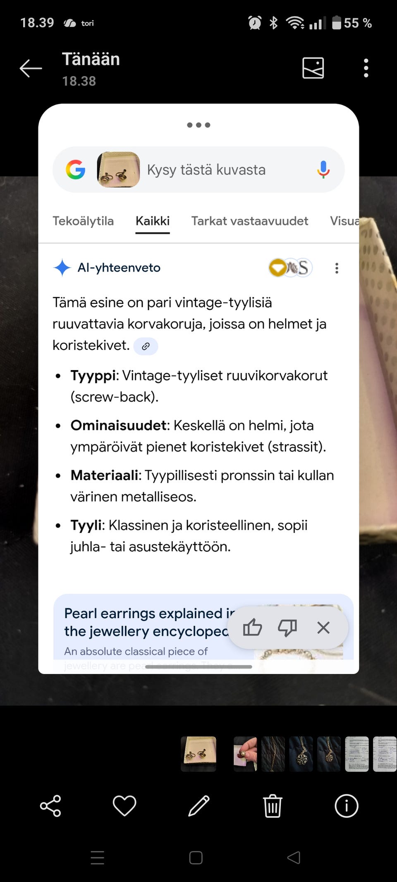The height and width of the screenshot is (882, 397).
Task: Open AI-yhteenveto three-dot options menu
Action: coord(337,268)
